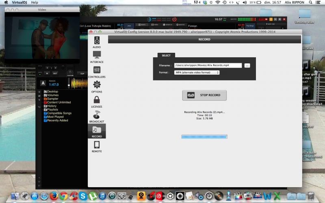Click the Wi-Fi status icon
325x203 pixels.
pyautogui.click(x=218, y=2)
